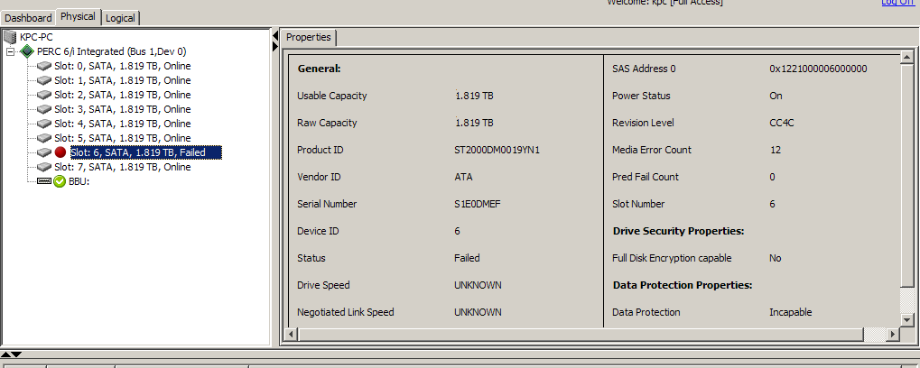
Task: Click the PERC 6/i controller icon
Action: click(27, 51)
